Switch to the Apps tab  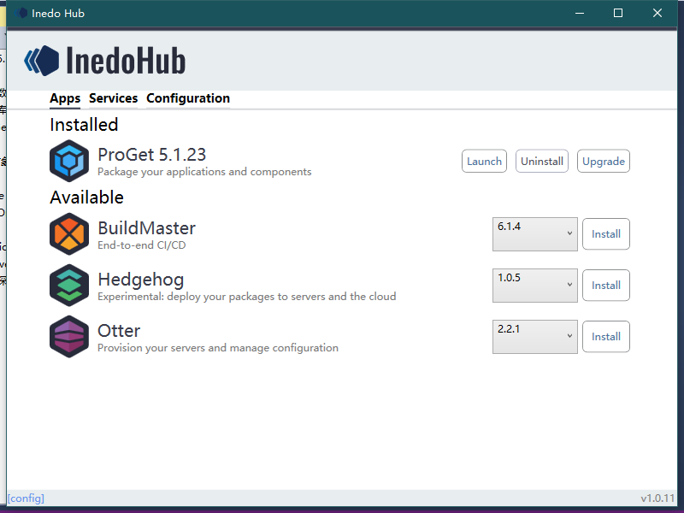pos(65,98)
